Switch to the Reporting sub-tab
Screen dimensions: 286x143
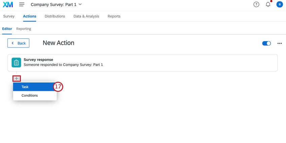[x=24, y=29]
